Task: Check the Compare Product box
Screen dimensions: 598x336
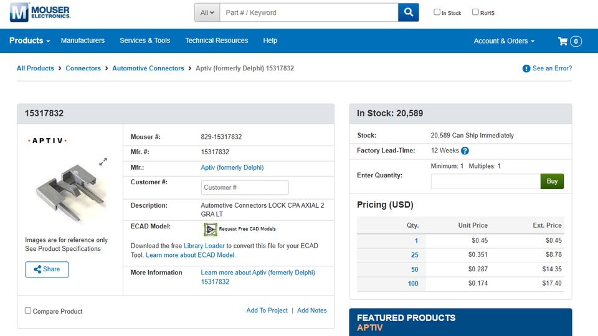Action: (28, 310)
